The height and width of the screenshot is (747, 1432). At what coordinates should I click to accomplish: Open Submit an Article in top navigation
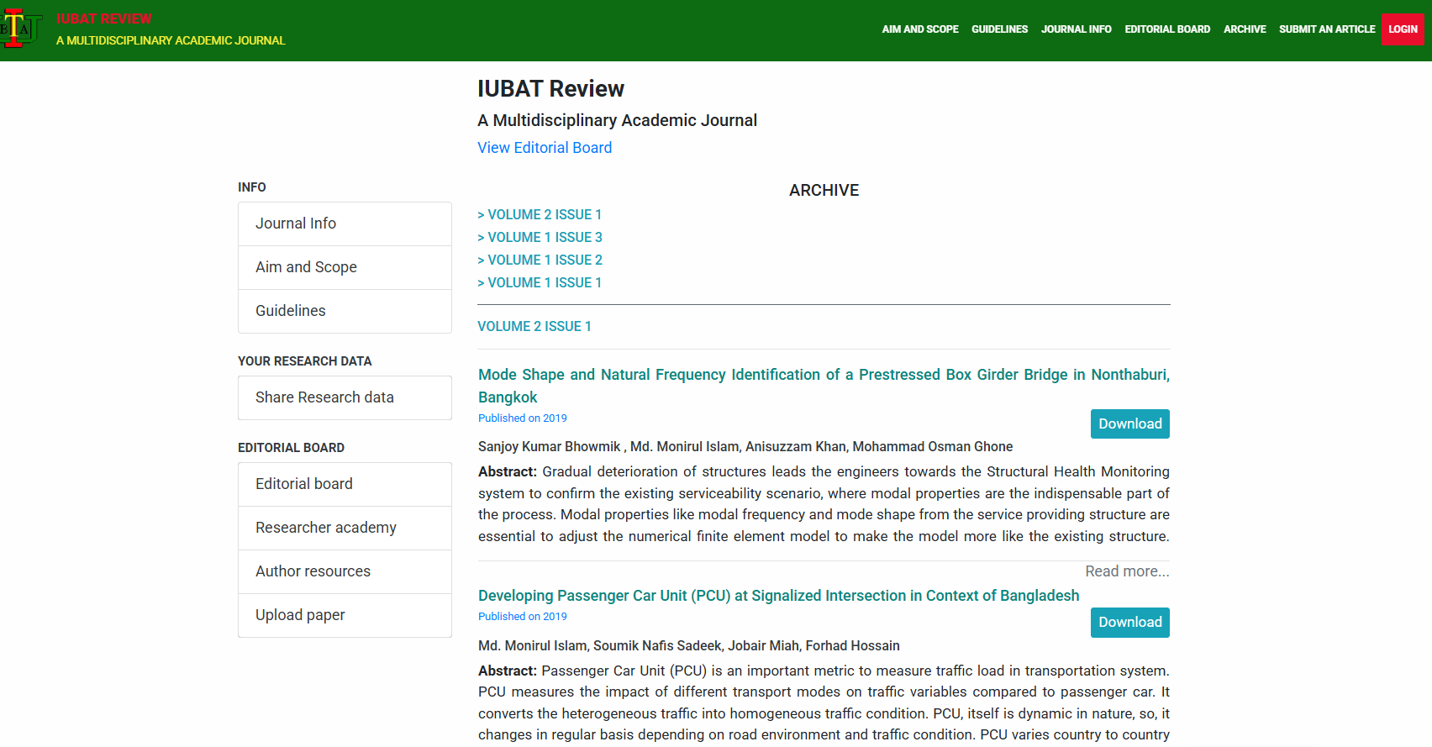point(1327,29)
